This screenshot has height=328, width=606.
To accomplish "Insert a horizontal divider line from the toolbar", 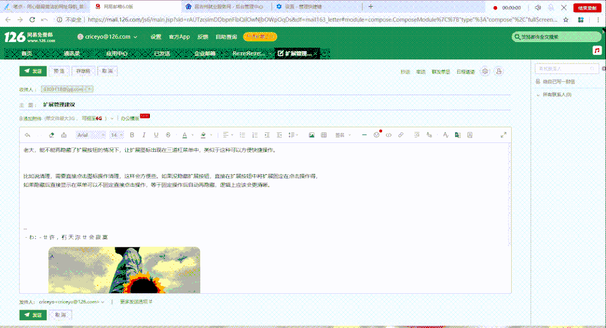I will [364, 135].
